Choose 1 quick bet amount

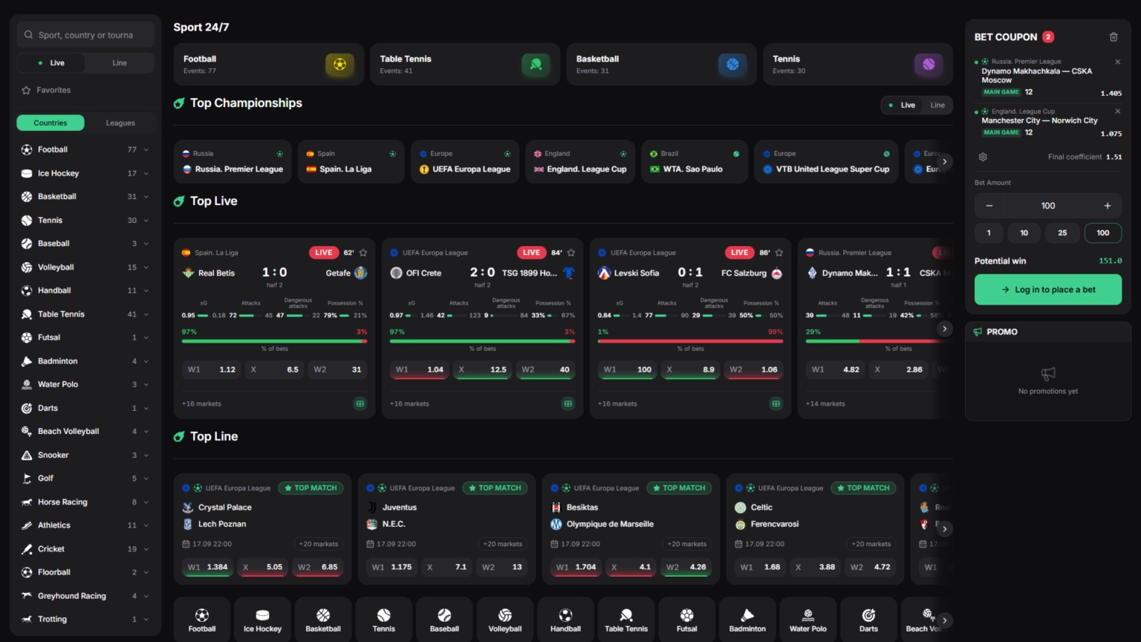click(989, 233)
